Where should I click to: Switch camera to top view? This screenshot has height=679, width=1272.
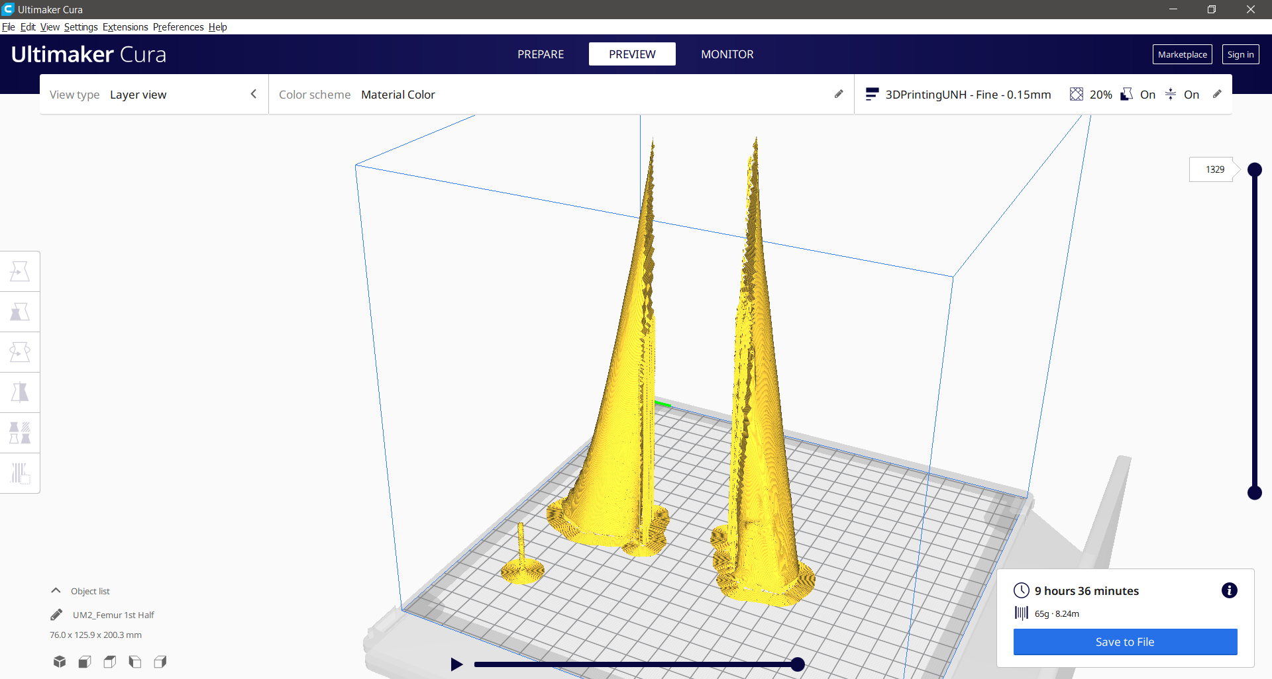[x=110, y=661]
